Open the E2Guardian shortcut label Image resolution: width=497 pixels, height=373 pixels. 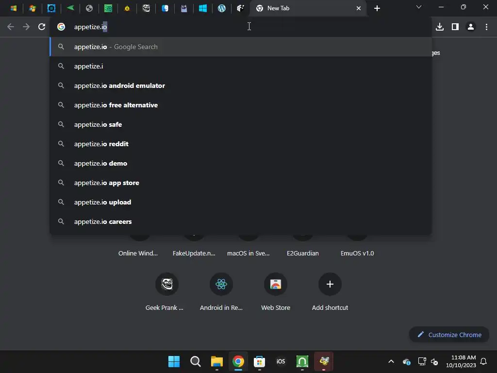(303, 253)
